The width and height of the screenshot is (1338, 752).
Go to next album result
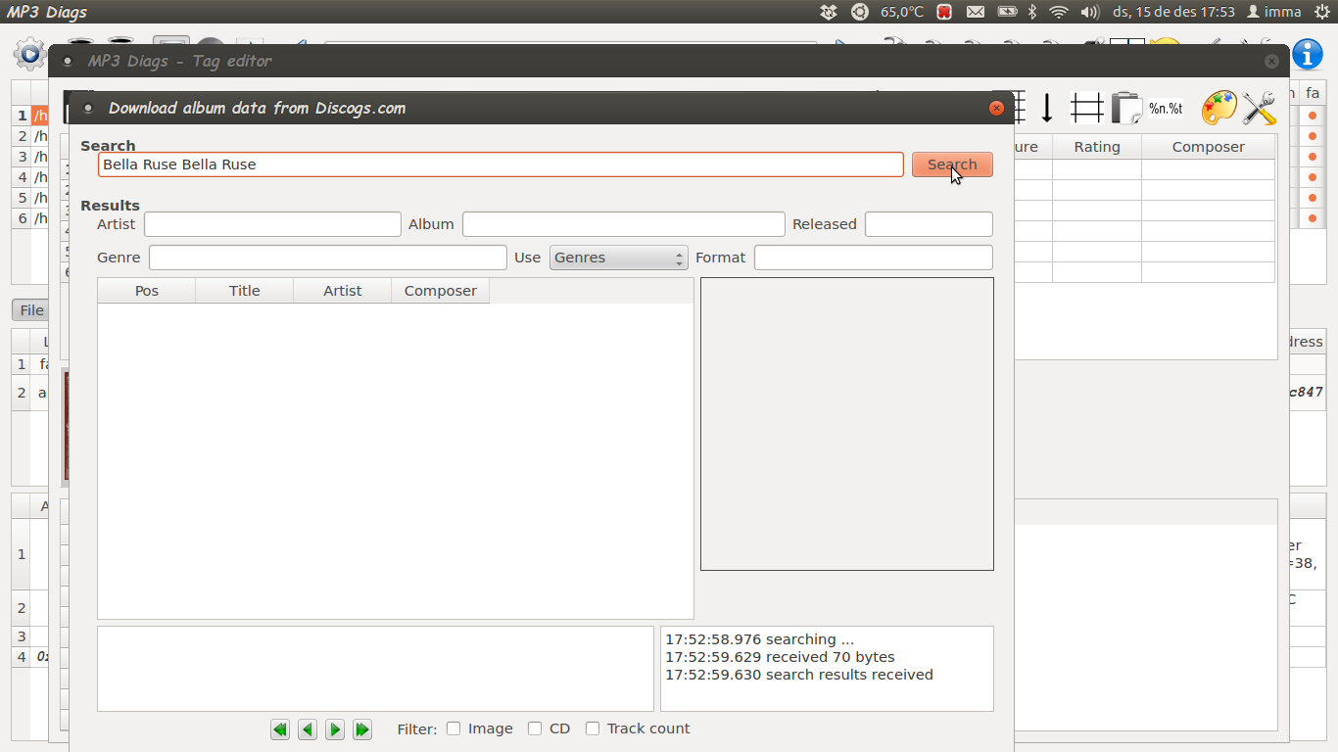[x=335, y=729]
